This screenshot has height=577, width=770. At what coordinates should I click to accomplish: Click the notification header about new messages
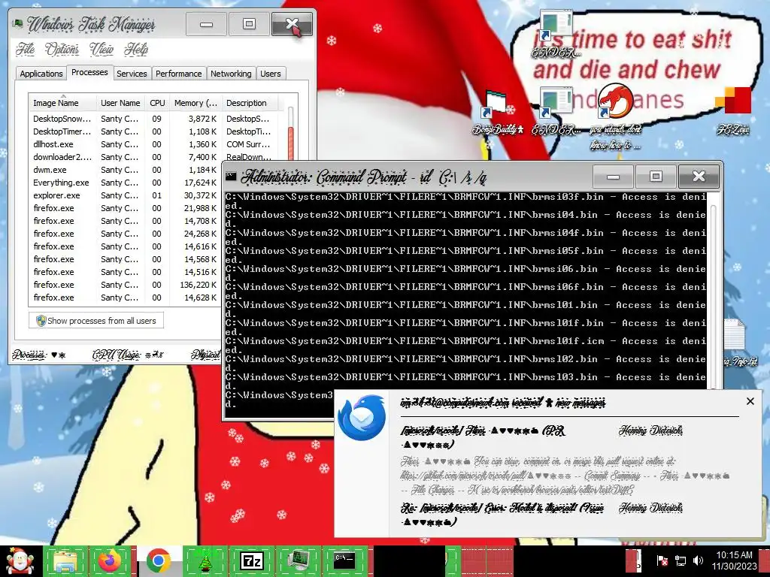coord(503,403)
